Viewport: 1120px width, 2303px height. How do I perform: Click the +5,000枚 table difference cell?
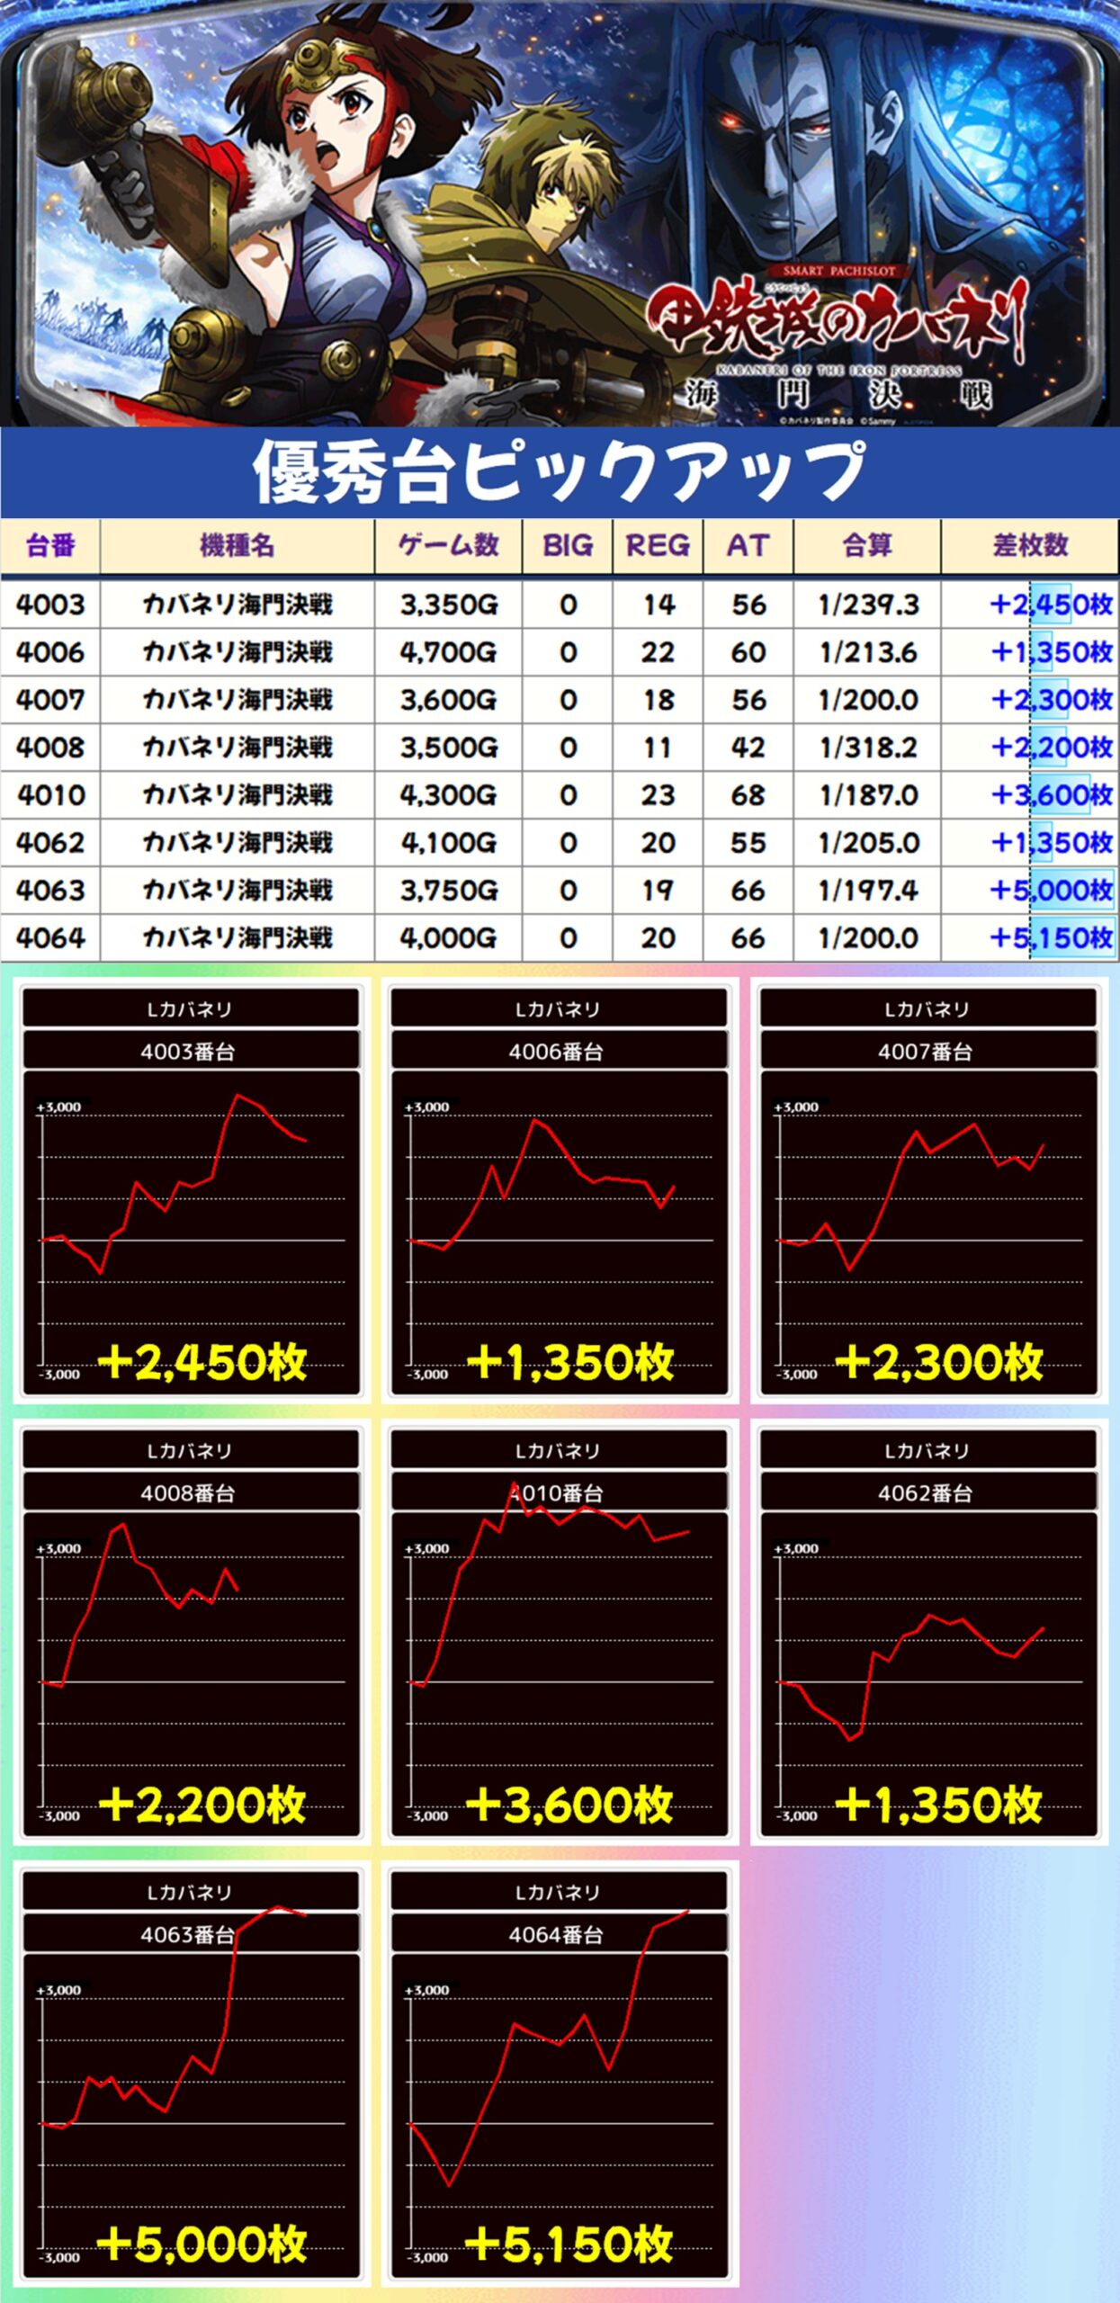(1030, 891)
